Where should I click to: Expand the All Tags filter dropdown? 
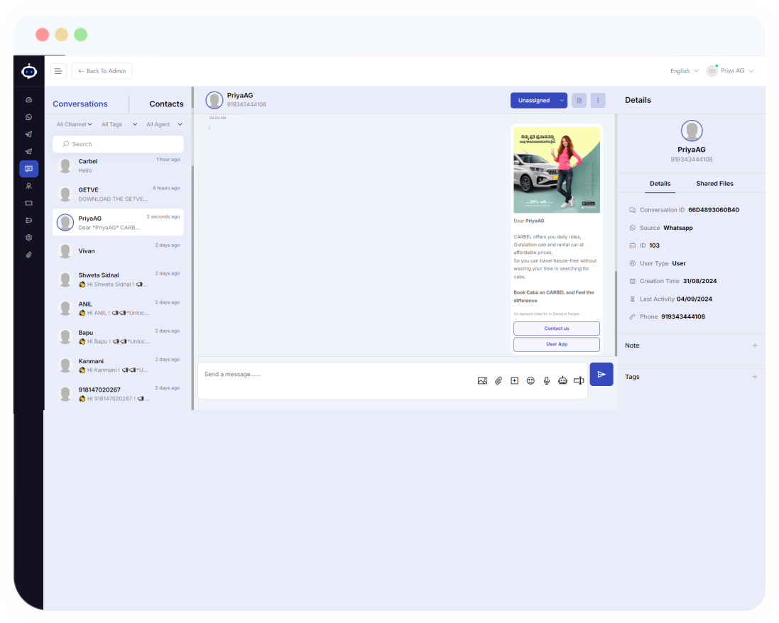tap(115, 124)
